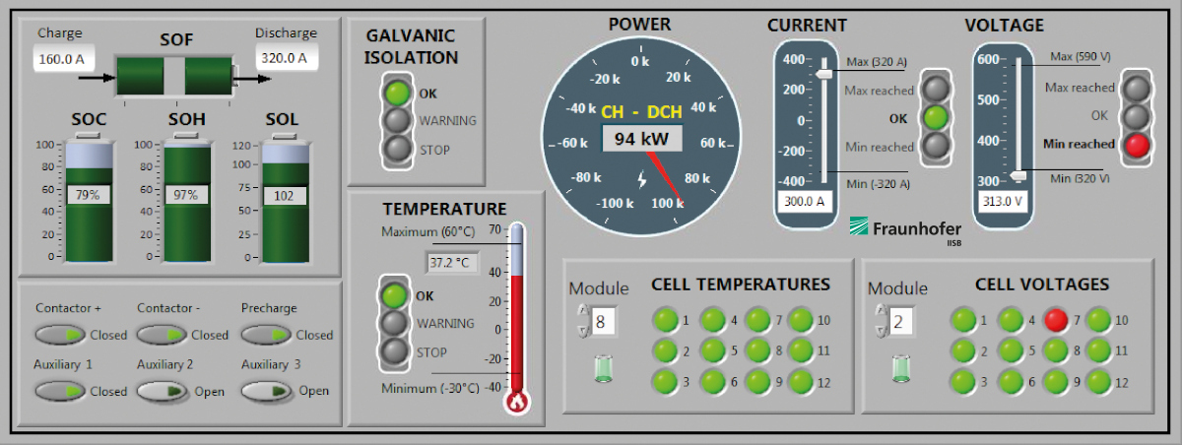Decrement the Cell Voltages module number
The image size is (1182, 445).
tap(880, 328)
